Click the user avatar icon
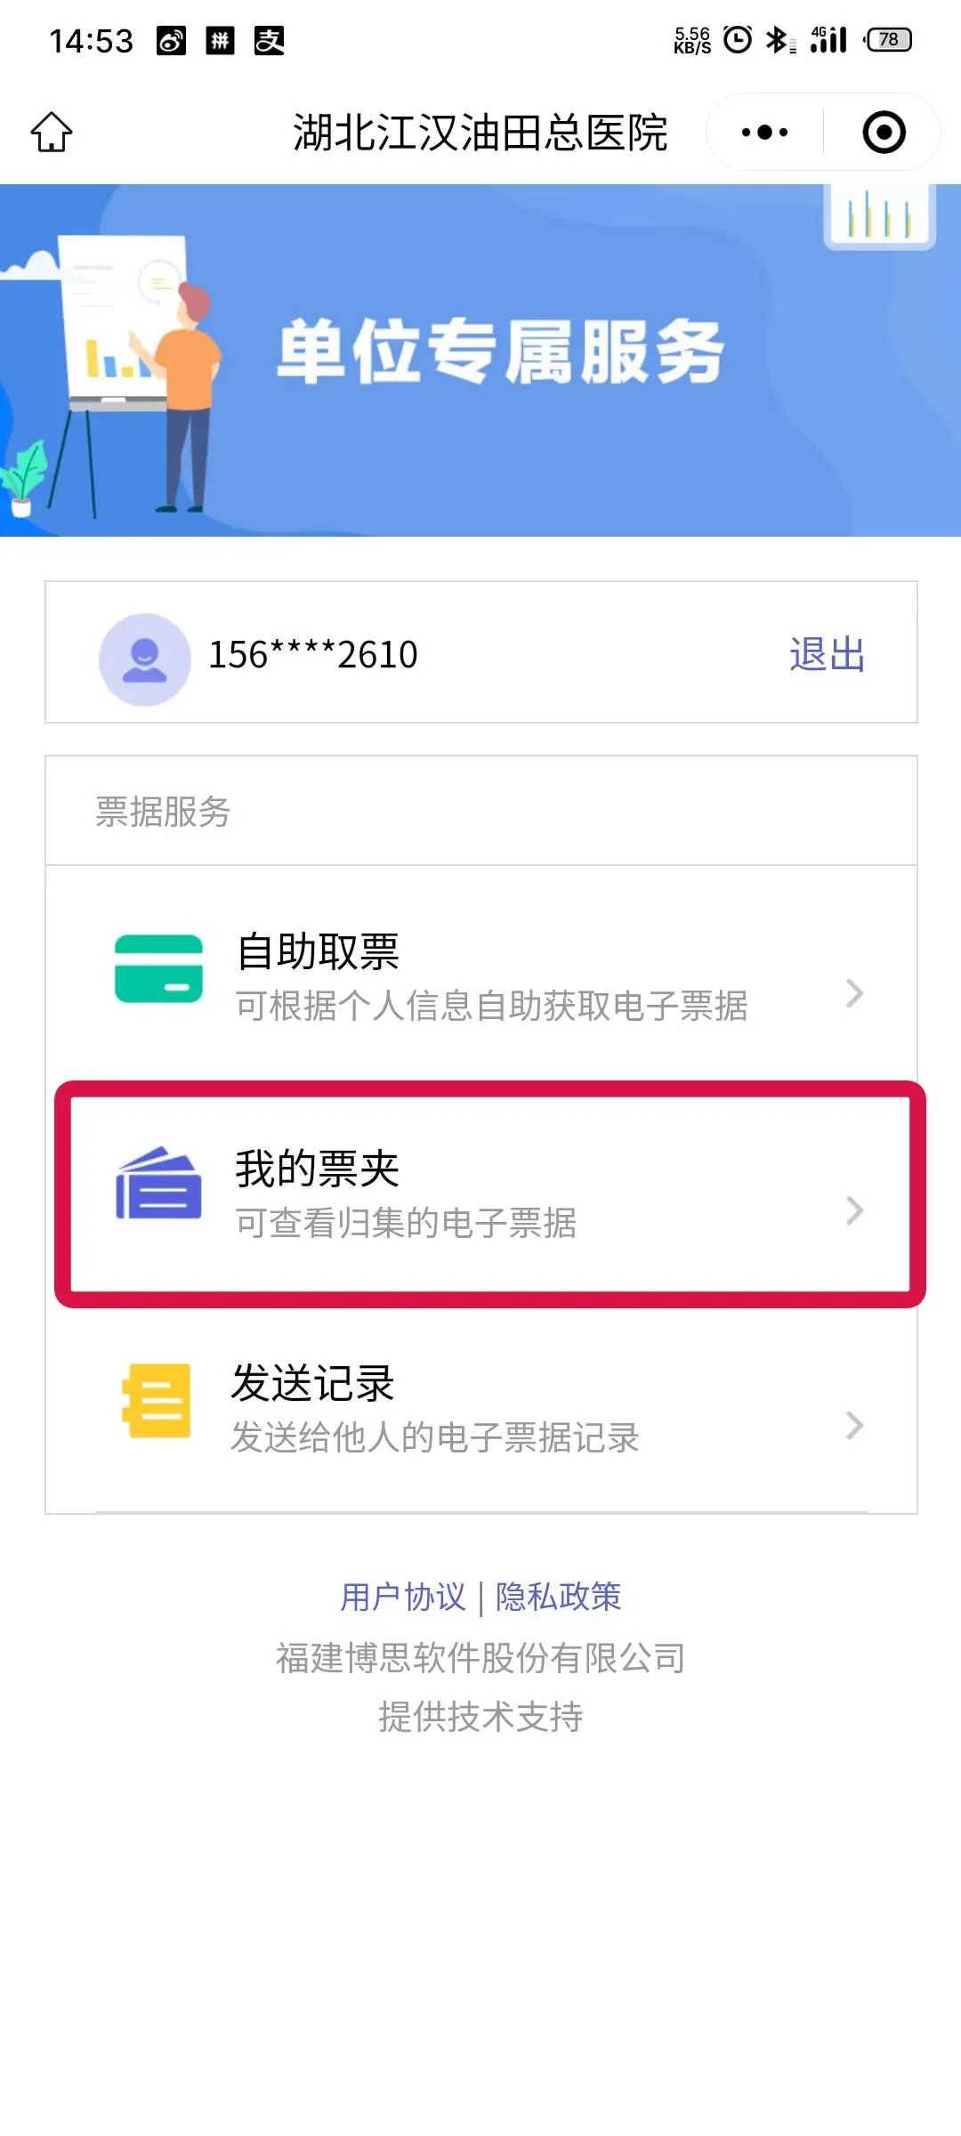961x2136 pixels. pos(144,659)
